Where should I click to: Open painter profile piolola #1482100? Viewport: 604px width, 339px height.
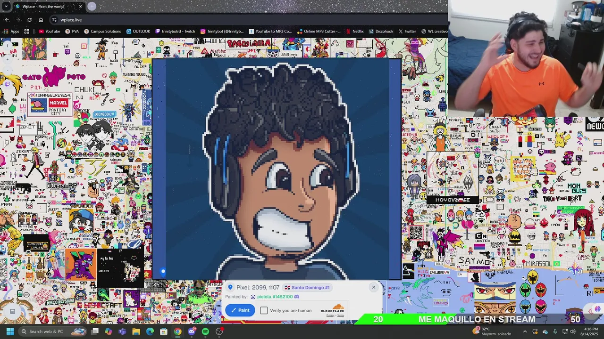[275, 297]
